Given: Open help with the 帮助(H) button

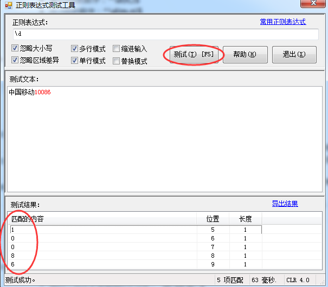Looking at the screenshot, I should (x=245, y=54).
